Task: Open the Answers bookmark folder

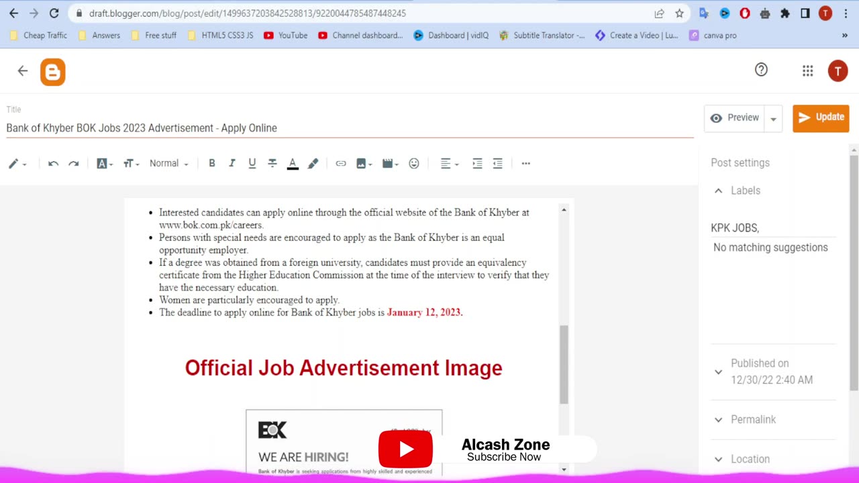Action: pyautogui.click(x=99, y=36)
